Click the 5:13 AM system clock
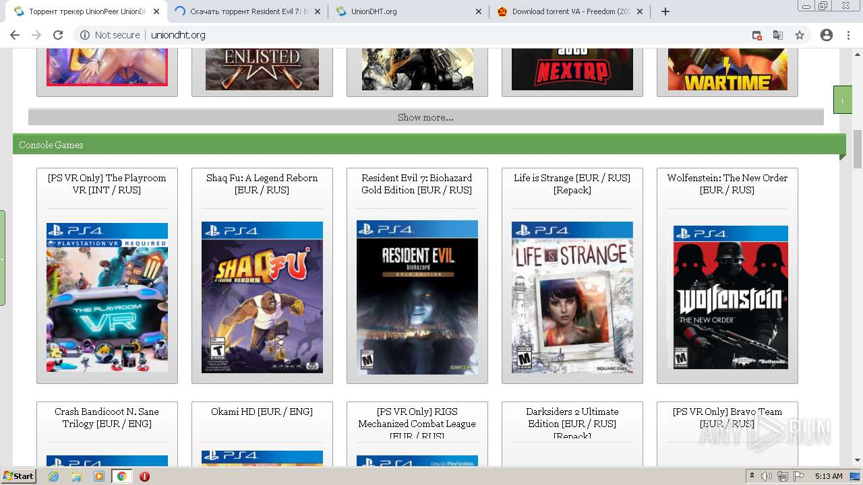Screen dimensions: 863x485 click(829, 476)
